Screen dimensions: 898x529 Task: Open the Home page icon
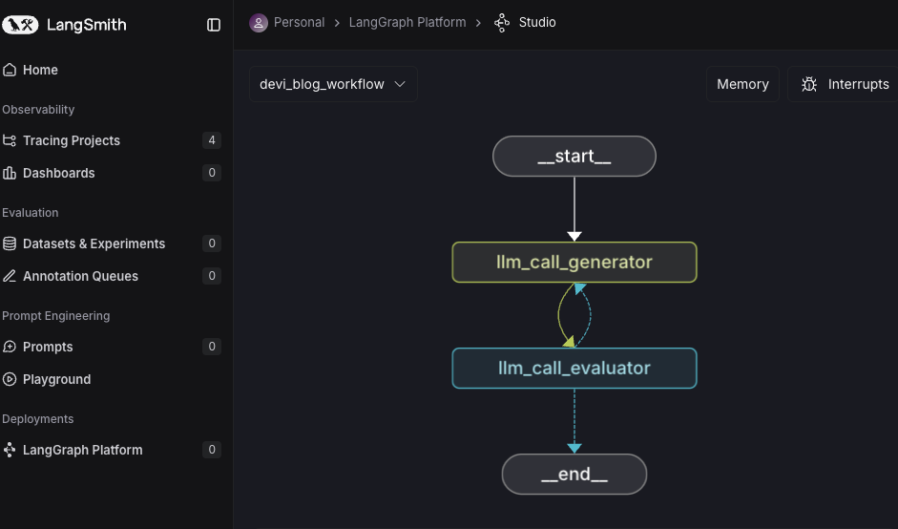point(10,70)
